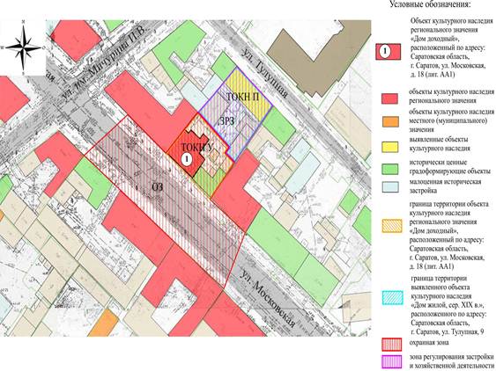
Task: Click 'выявленные объекты культурного наследия' legend text
Action: tap(440, 143)
